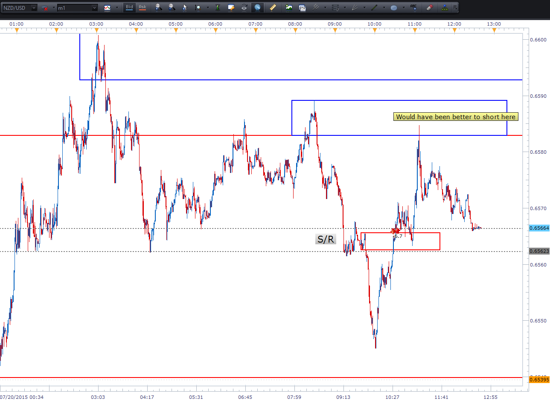The height and width of the screenshot is (401, 550).
Task: Expand the chart type dropdown arrow
Action: click(x=116, y=8)
